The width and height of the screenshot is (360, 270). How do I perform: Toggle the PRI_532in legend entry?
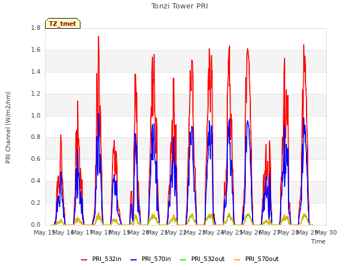tap(101, 259)
